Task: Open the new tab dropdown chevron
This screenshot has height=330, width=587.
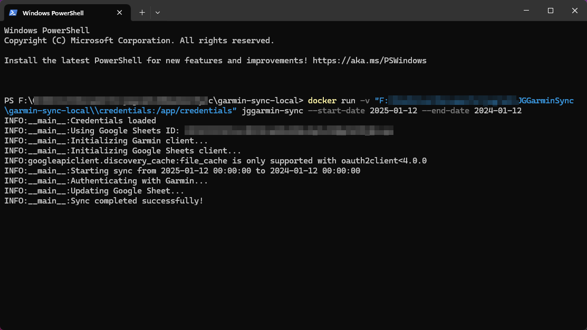Action: pyautogui.click(x=157, y=12)
